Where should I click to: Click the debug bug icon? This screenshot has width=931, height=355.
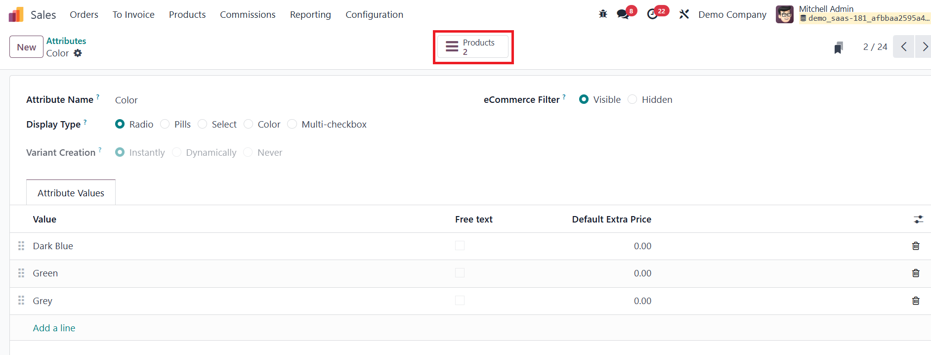603,14
